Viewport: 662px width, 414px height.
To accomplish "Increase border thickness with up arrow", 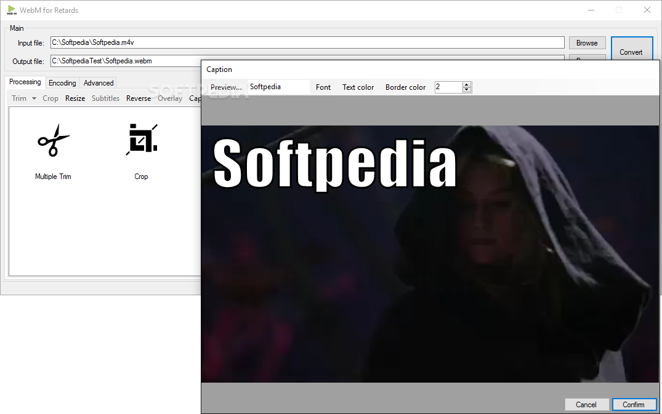I will click(x=467, y=84).
